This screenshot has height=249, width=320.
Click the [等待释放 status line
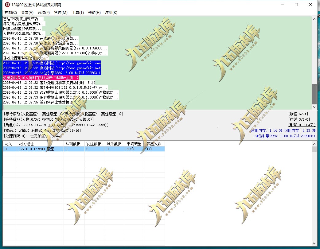click(x=49, y=119)
